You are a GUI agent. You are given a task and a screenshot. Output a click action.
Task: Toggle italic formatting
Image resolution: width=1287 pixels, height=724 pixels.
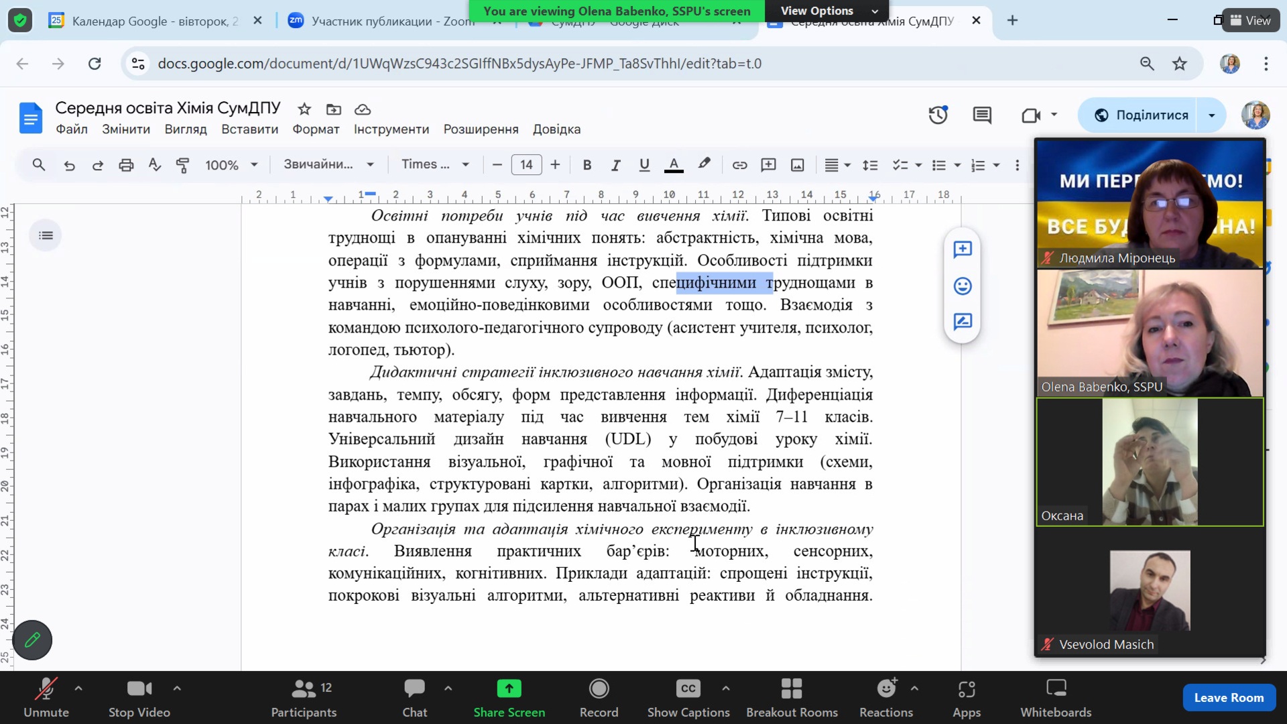coord(615,165)
